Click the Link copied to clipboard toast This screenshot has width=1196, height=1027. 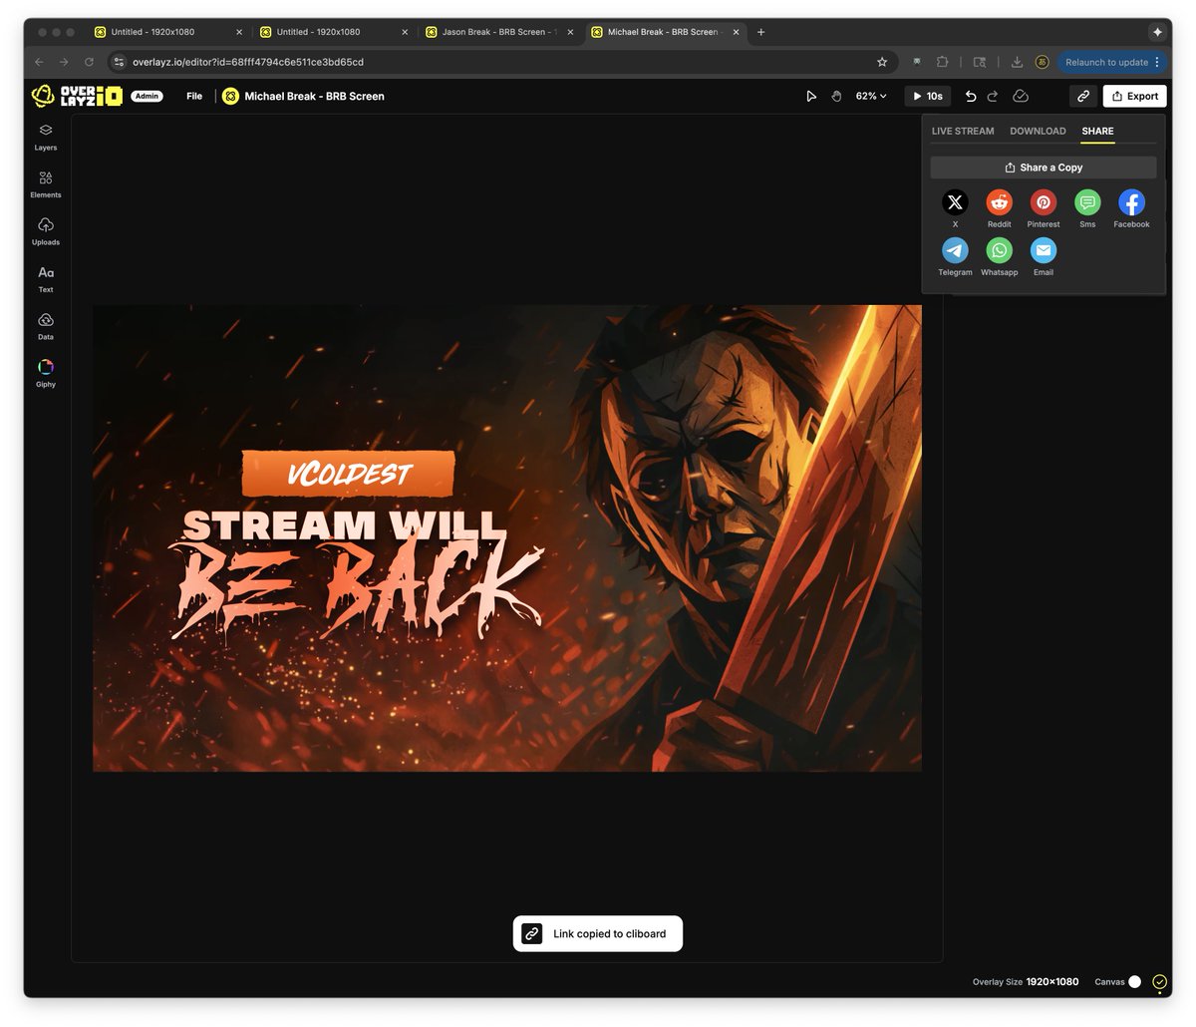(x=598, y=933)
